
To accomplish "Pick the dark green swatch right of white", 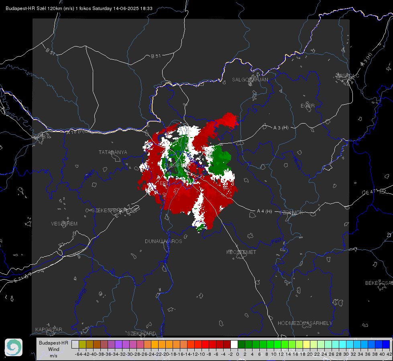I will click(241, 344).
